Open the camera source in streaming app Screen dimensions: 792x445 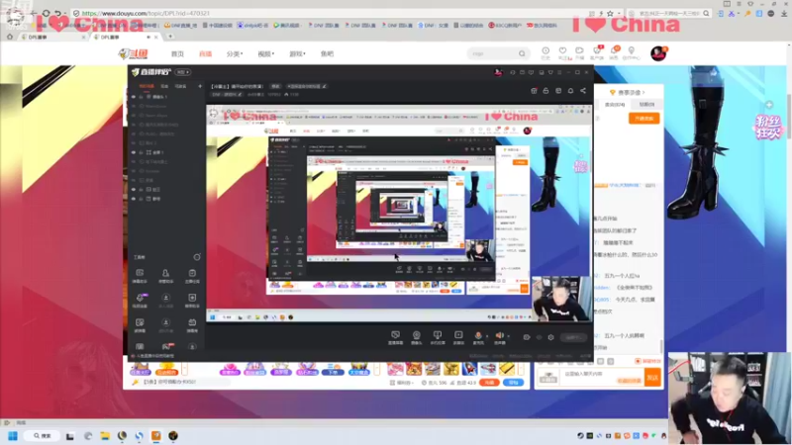coord(416,336)
